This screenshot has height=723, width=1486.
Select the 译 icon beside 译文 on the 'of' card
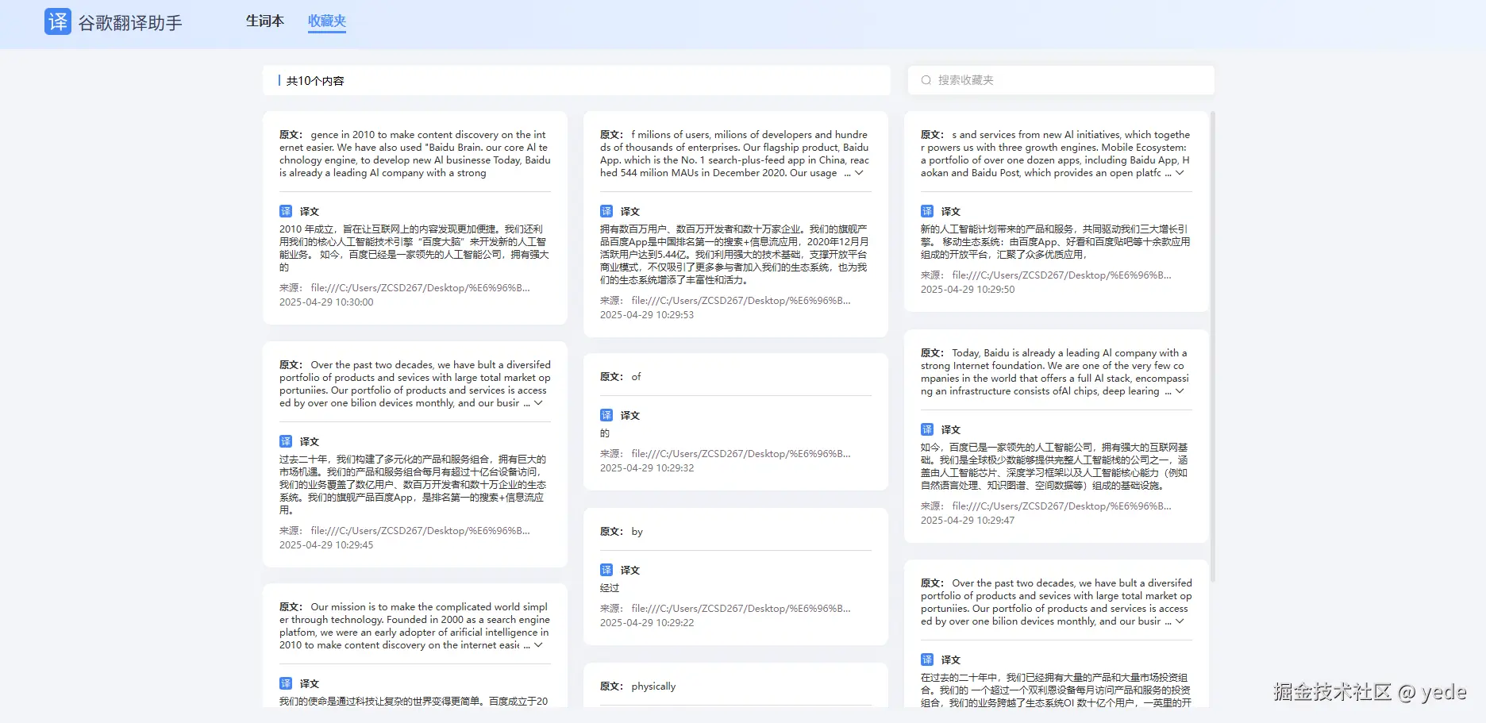608,414
